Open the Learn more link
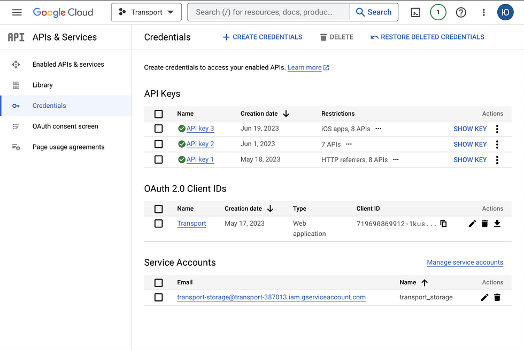 (308, 68)
